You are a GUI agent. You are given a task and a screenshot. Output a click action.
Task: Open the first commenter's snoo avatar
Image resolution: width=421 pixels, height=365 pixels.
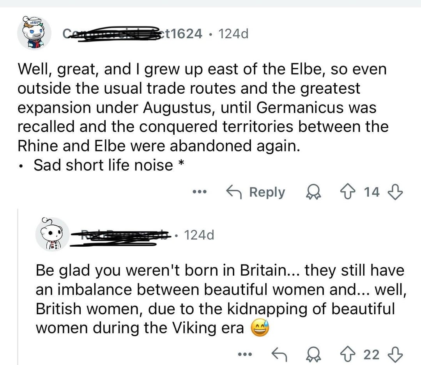(x=34, y=33)
